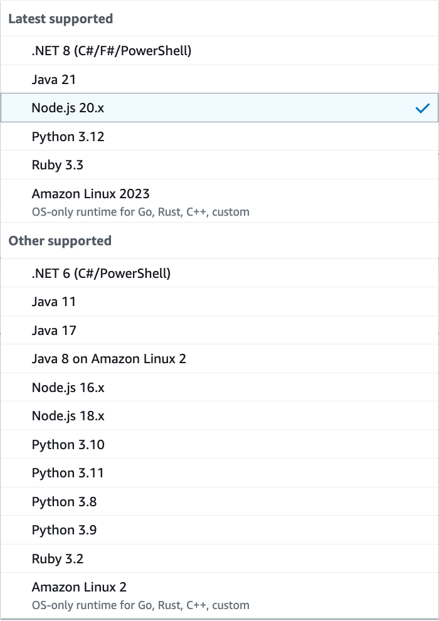Select the Node.js 20.x option
The height and width of the screenshot is (621, 439).
219,108
